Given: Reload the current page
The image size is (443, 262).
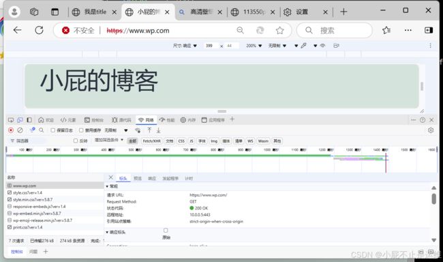Looking at the screenshot, I should tap(39, 30).
